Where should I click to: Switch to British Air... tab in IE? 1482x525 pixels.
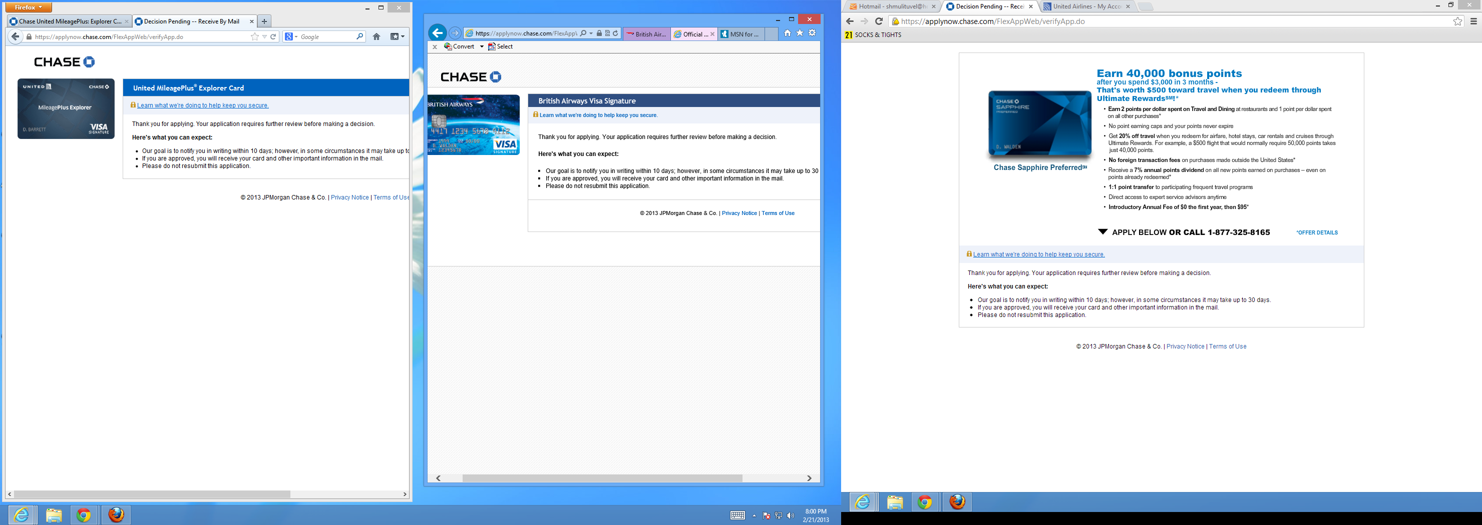(647, 34)
